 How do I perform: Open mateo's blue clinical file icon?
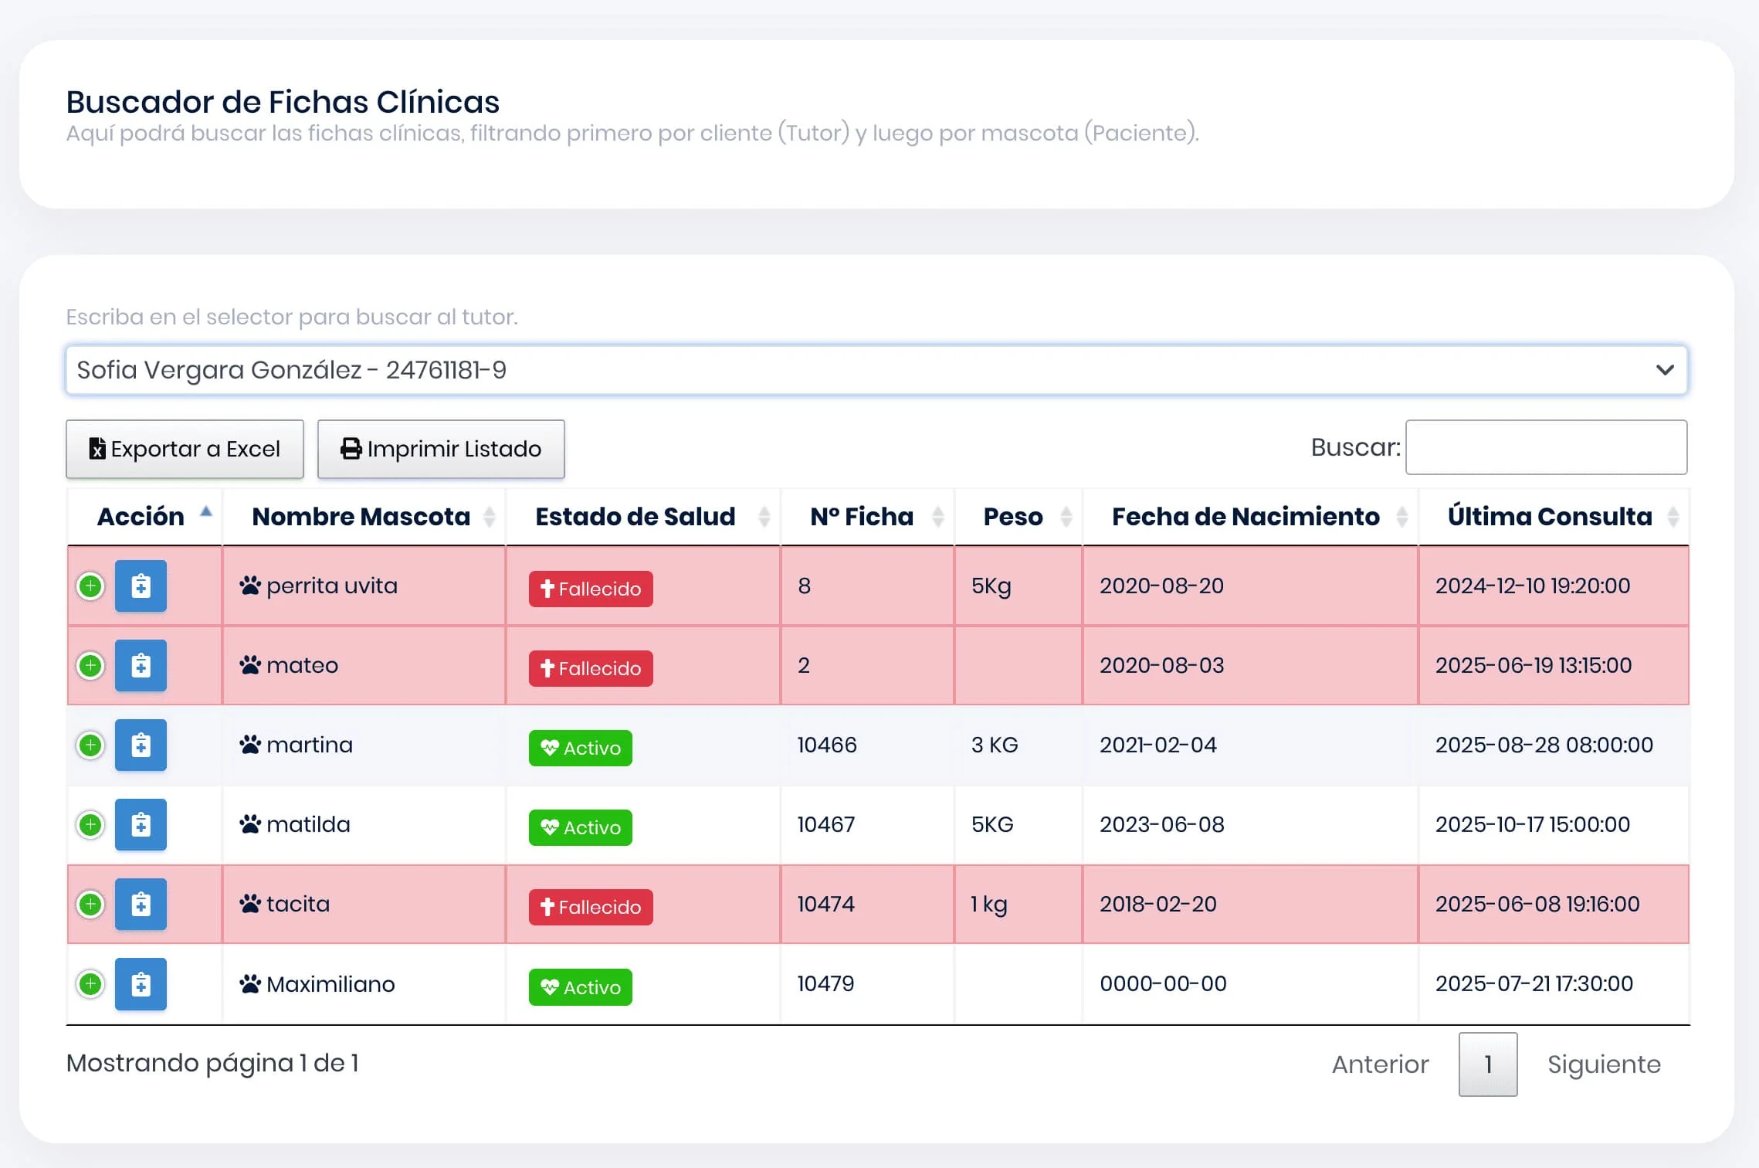click(x=141, y=666)
